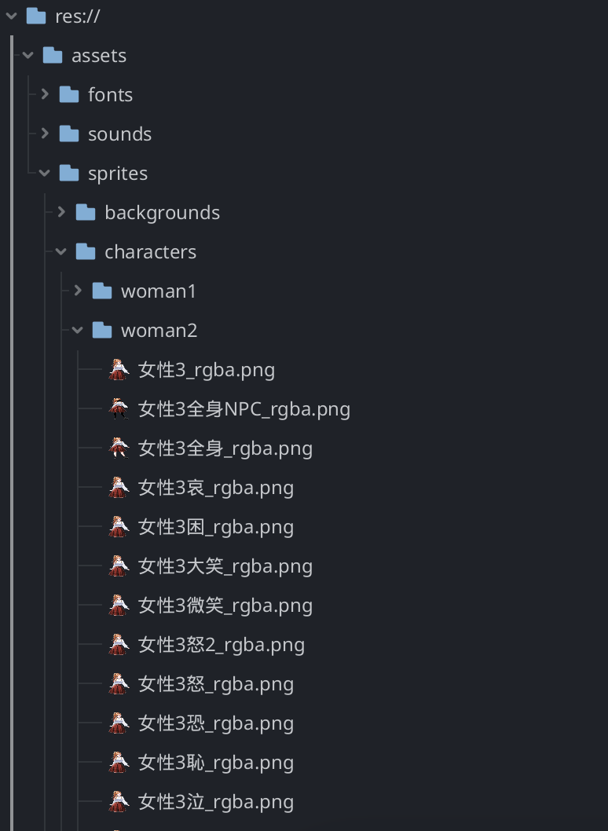Select 女性3泣_rgba.png file
Image resolution: width=608 pixels, height=831 pixels.
[215, 802]
